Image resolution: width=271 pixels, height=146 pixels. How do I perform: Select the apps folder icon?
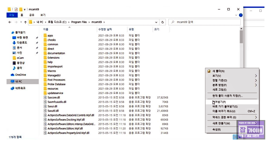click(x=45, y=35)
